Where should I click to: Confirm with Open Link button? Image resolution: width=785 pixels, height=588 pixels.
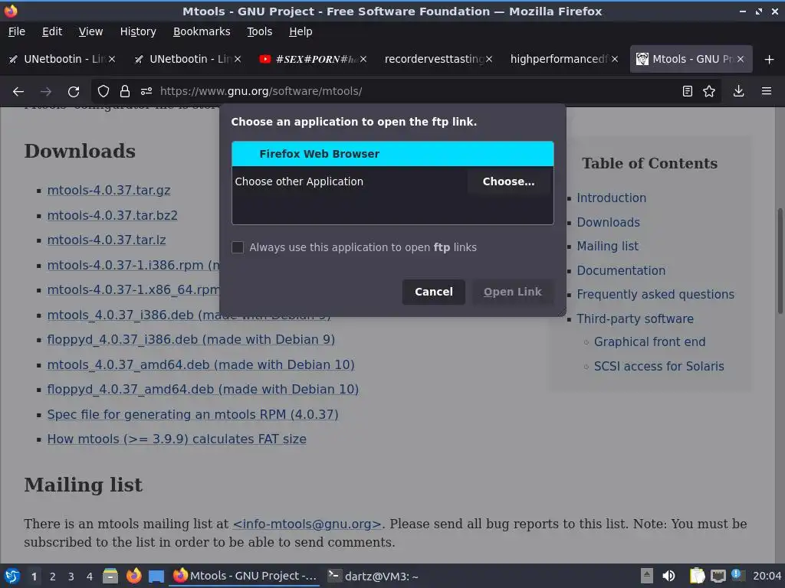(x=513, y=292)
